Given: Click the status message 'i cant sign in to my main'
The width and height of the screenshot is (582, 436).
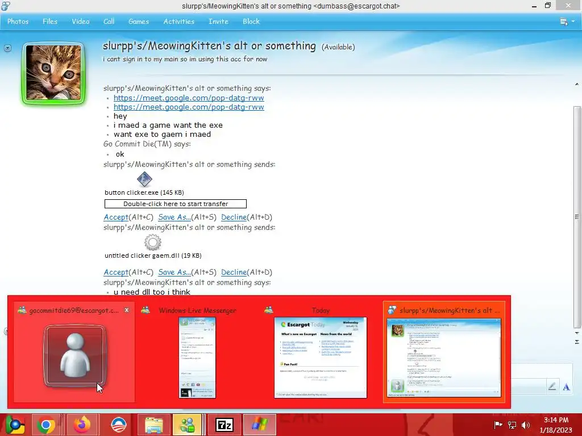Looking at the screenshot, I should 185,59.
